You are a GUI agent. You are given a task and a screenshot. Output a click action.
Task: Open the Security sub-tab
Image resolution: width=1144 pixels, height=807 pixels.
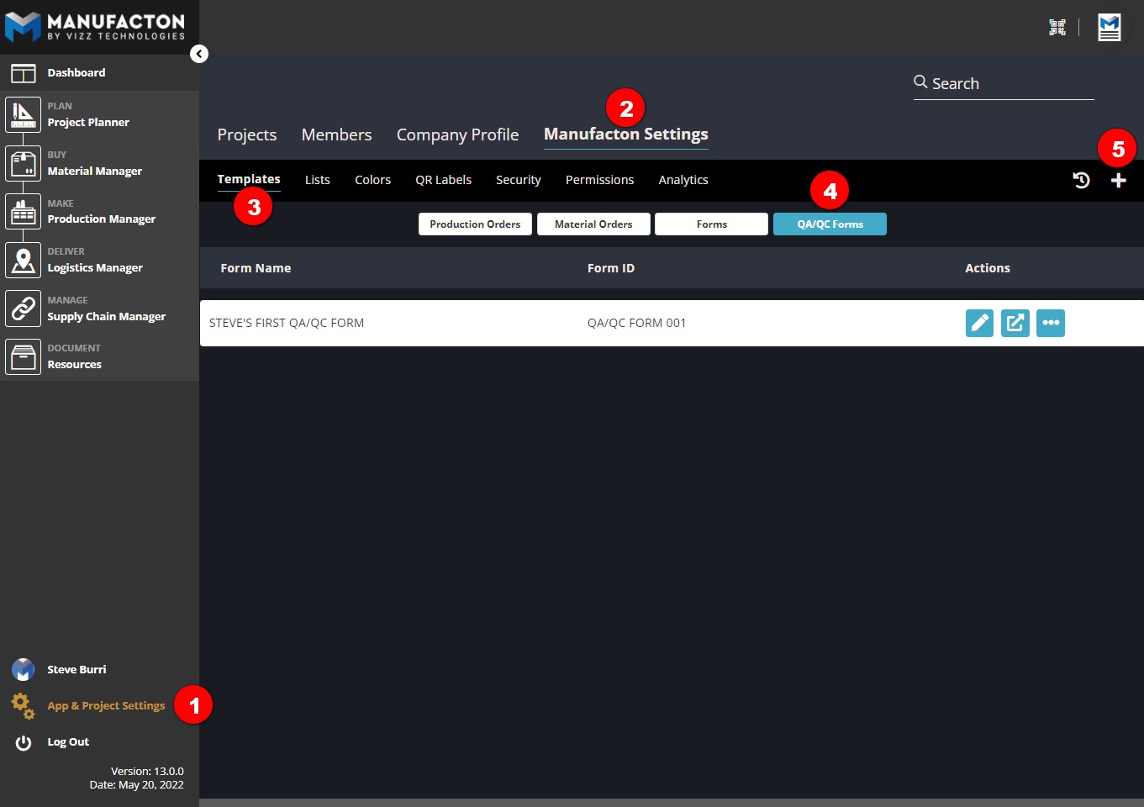(x=519, y=180)
